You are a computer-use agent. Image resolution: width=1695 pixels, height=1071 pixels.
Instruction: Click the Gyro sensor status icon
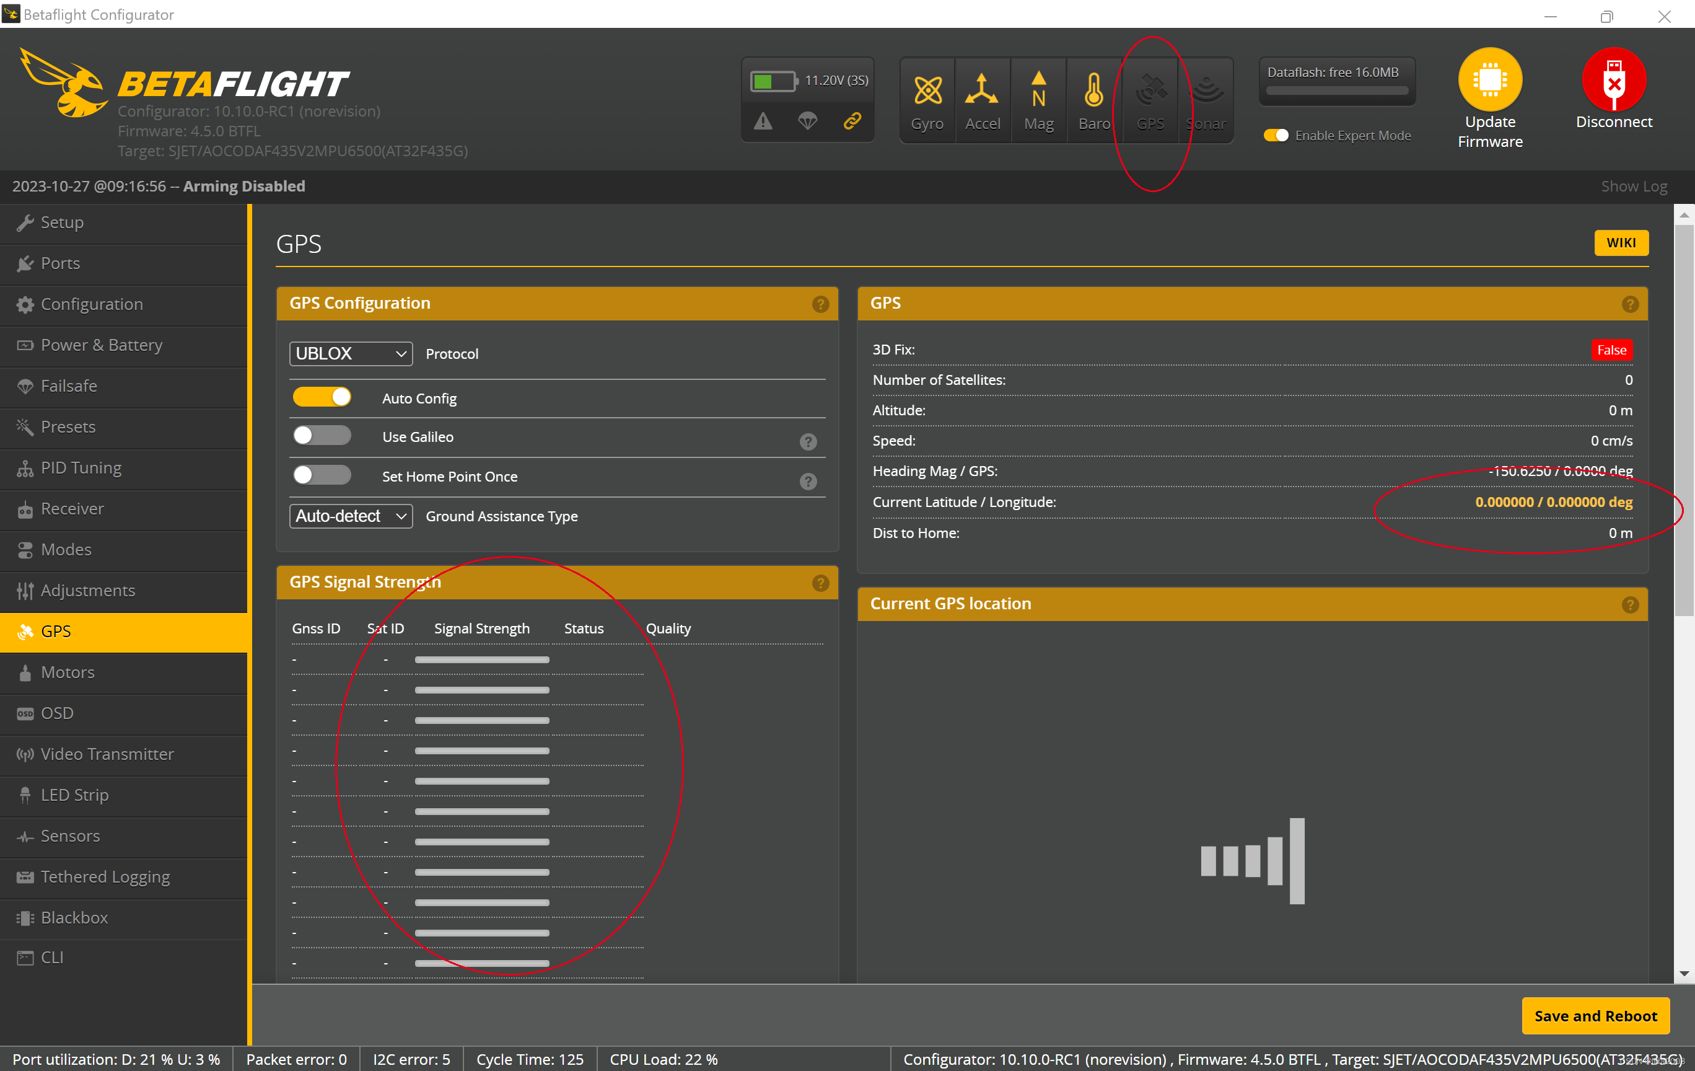[927, 91]
